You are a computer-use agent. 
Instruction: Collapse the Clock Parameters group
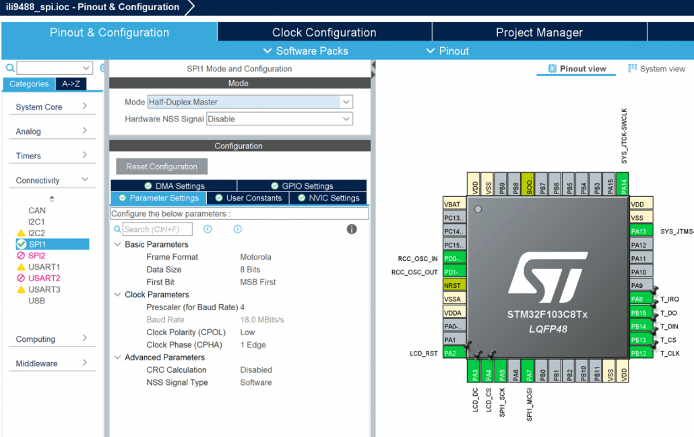point(118,295)
